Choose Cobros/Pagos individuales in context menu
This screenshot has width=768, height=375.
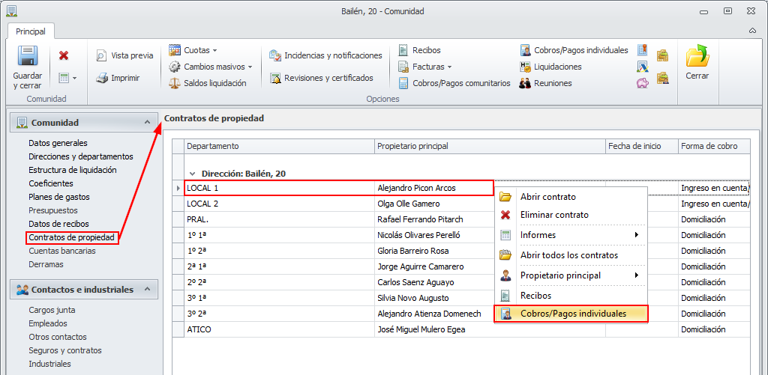click(572, 314)
